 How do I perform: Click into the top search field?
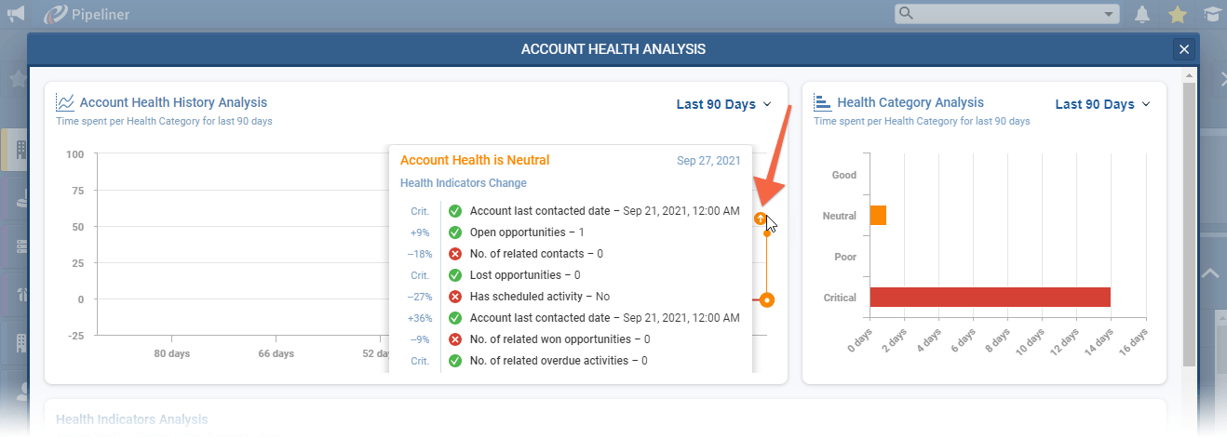[x=1001, y=14]
